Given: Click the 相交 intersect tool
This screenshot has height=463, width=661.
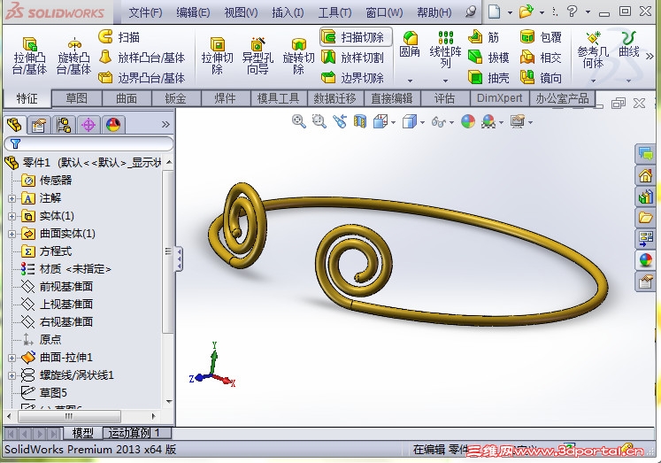Looking at the screenshot, I should 541,58.
